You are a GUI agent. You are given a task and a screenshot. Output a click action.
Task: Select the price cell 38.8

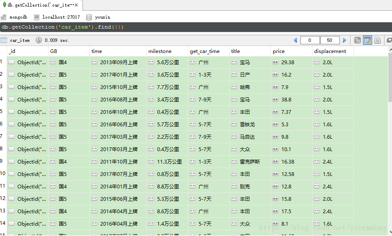pyautogui.click(x=291, y=100)
